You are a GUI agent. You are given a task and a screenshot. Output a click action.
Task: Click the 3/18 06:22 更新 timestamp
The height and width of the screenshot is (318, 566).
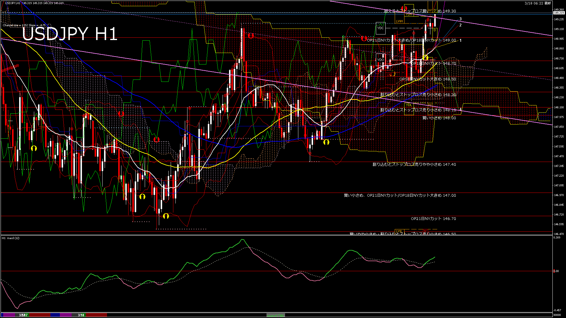(538, 3)
